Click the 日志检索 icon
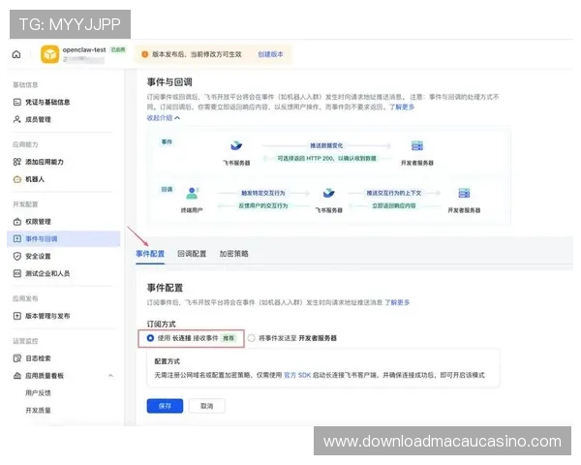 tap(17, 358)
